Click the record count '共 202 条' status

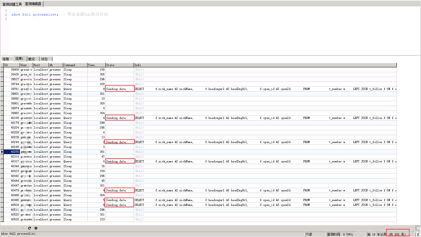click(398, 234)
